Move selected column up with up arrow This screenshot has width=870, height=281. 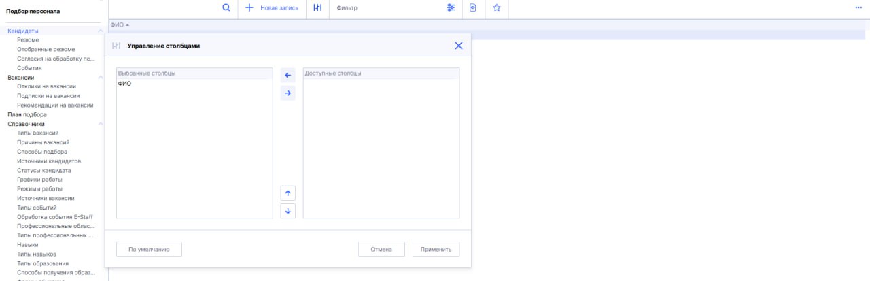pyautogui.click(x=288, y=193)
